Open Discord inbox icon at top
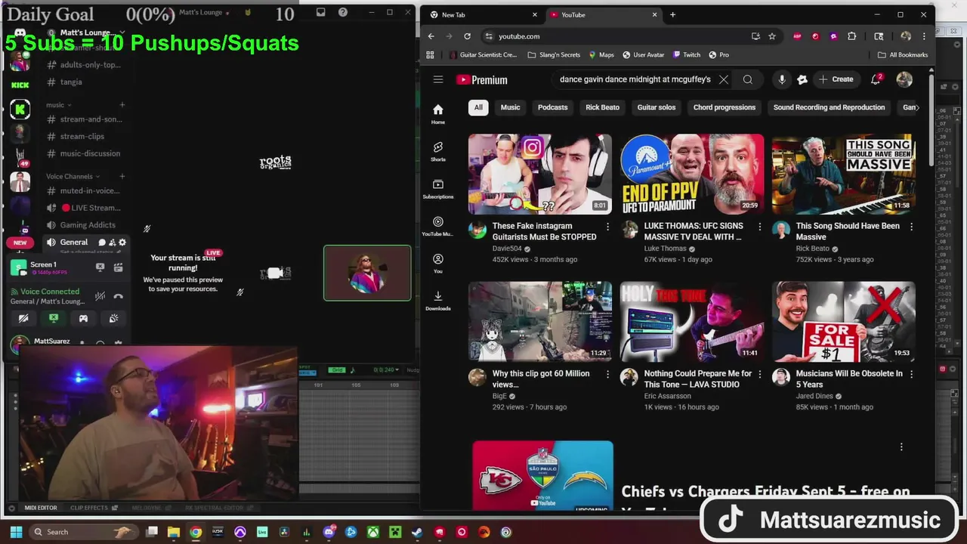This screenshot has height=544, width=967. pos(320,12)
